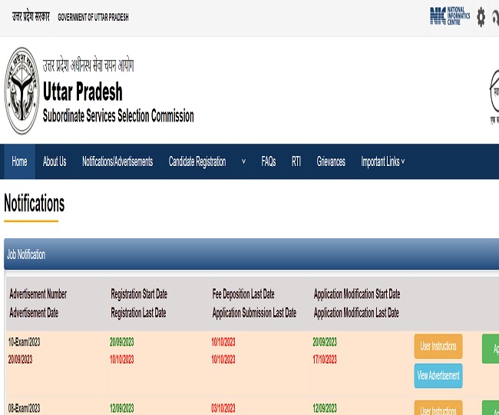Viewport: 499px width, 415px height.
Task: Click the National Informatics Centre logo
Action: point(450,15)
